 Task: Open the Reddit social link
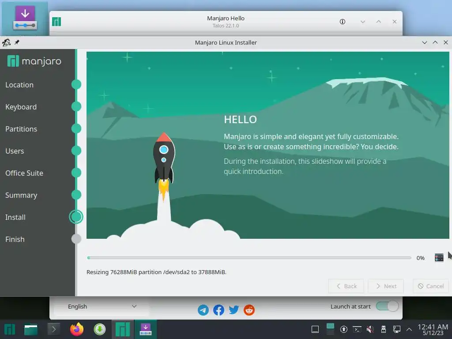249,310
